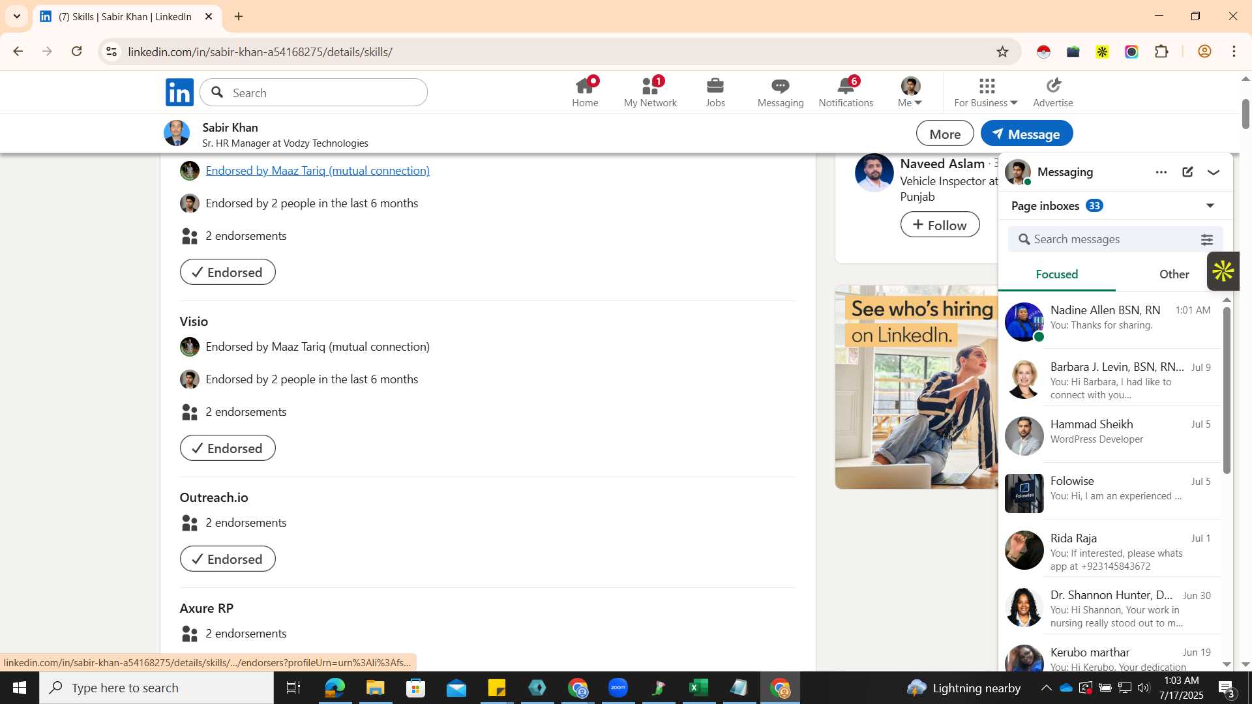Open the Chrome three-dot menu

pos(1234,51)
